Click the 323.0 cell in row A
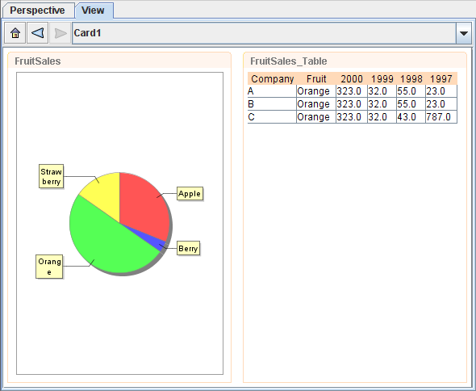The width and height of the screenshot is (476, 391). pos(352,91)
